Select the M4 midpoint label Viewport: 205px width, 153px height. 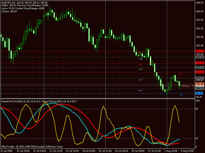coord(141,69)
